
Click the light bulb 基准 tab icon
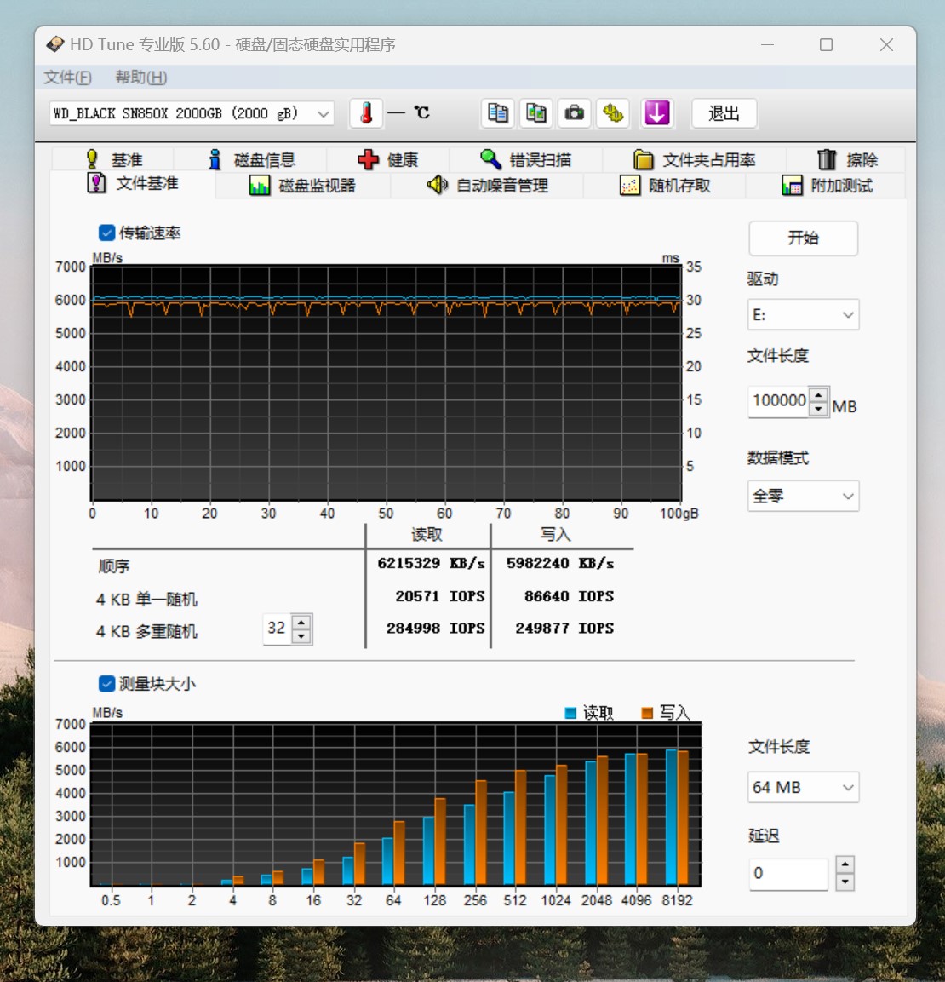coord(92,160)
